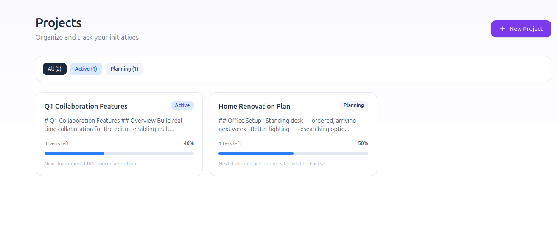Screen dimensions: 557x234
Task: Create a project with New Project button label
Action: (526, 29)
